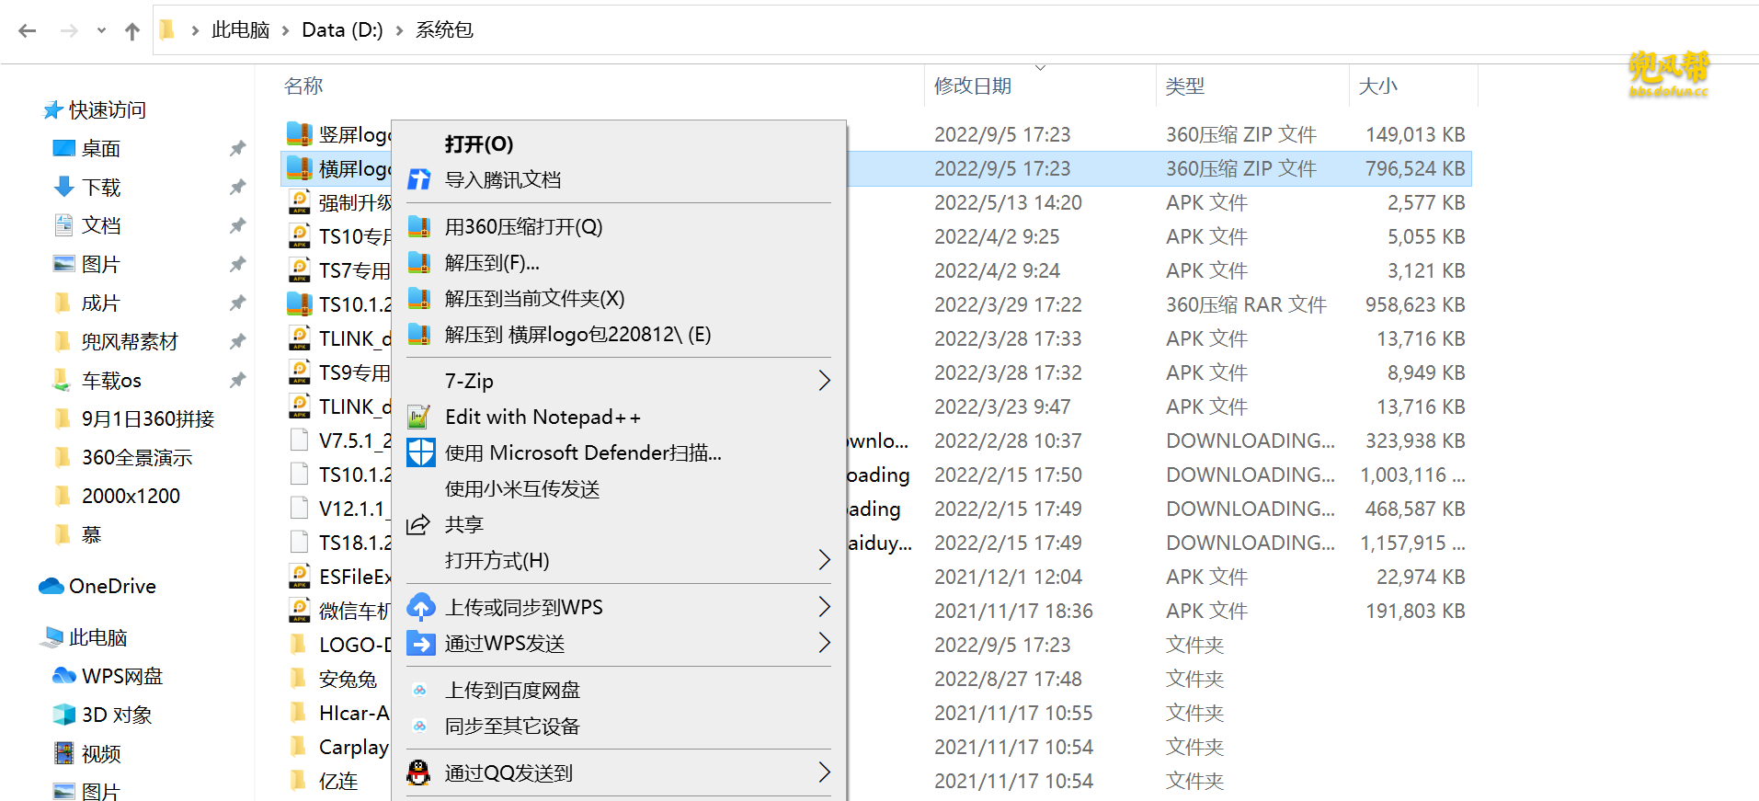Expand the 通过QQ发送到 submenu arrow
Screen dimensions: 1759x801
pos(824,773)
